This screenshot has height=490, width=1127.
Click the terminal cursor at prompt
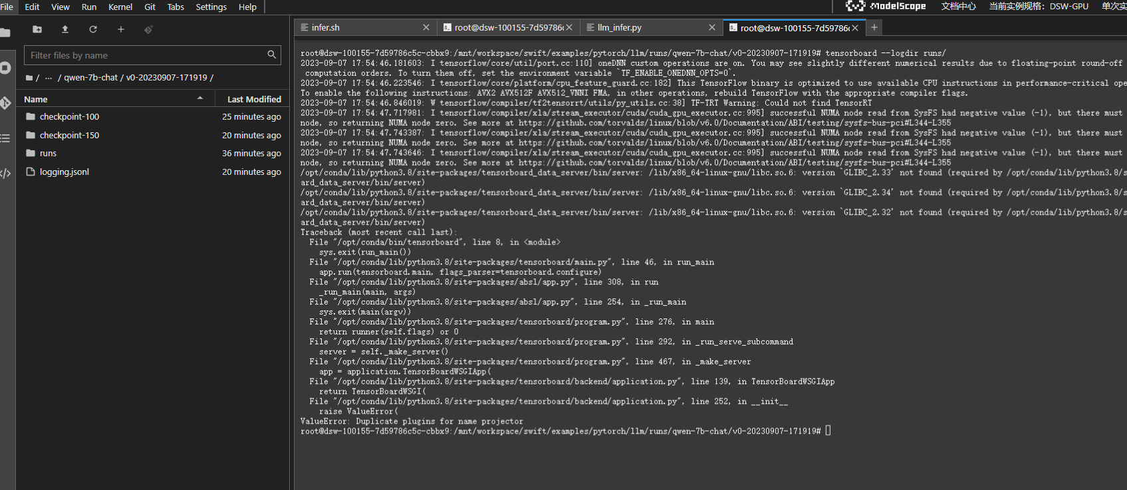tap(828, 431)
